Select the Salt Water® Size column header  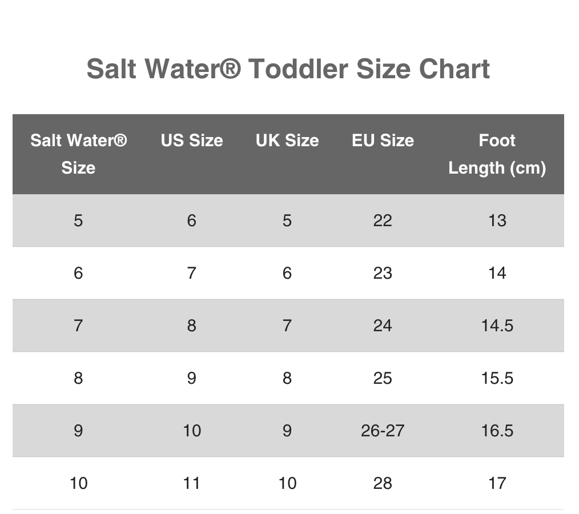tap(78, 154)
